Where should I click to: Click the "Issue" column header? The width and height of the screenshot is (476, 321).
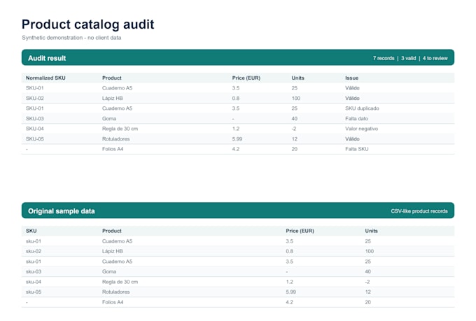click(x=351, y=78)
